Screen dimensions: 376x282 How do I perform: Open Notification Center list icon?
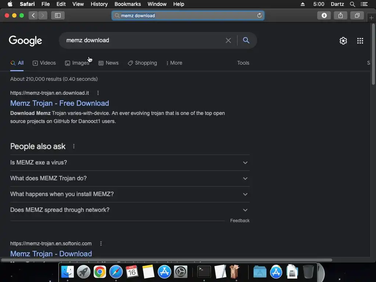click(x=364, y=4)
